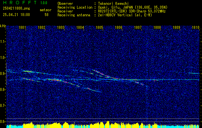202x128 pixels.
Task: Click the 1804 time marker
Action: click(x=80, y=28)
